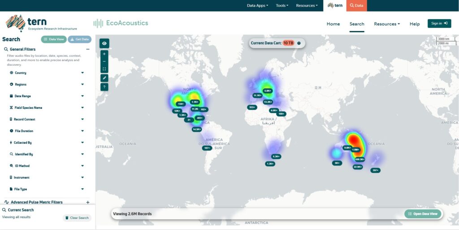Zoom in on the map

[104, 54]
